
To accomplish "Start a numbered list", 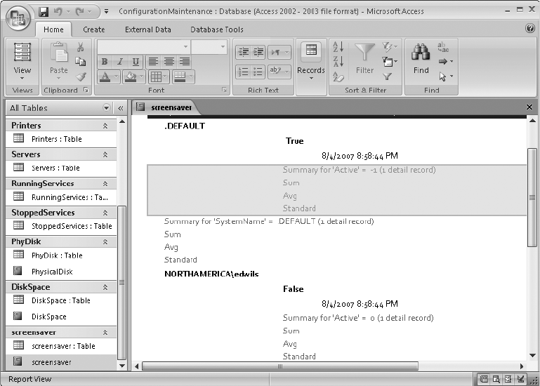I will [x=244, y=72].
